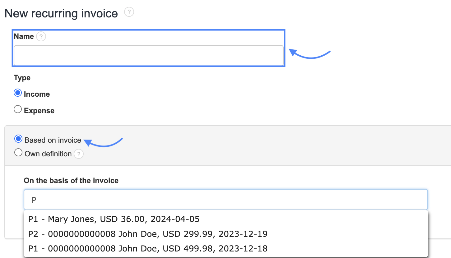Pick suggestion P1 - Mary Jones, USD 36.00

click(x=114, y=219)
